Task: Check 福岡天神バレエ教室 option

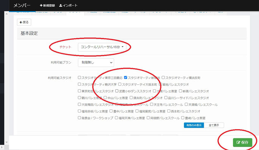Action: point(116,118)
